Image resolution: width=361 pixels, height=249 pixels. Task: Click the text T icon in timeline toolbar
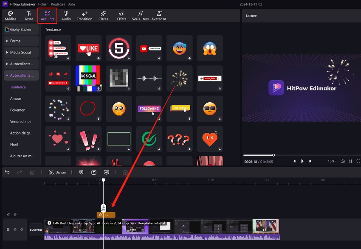94,172
